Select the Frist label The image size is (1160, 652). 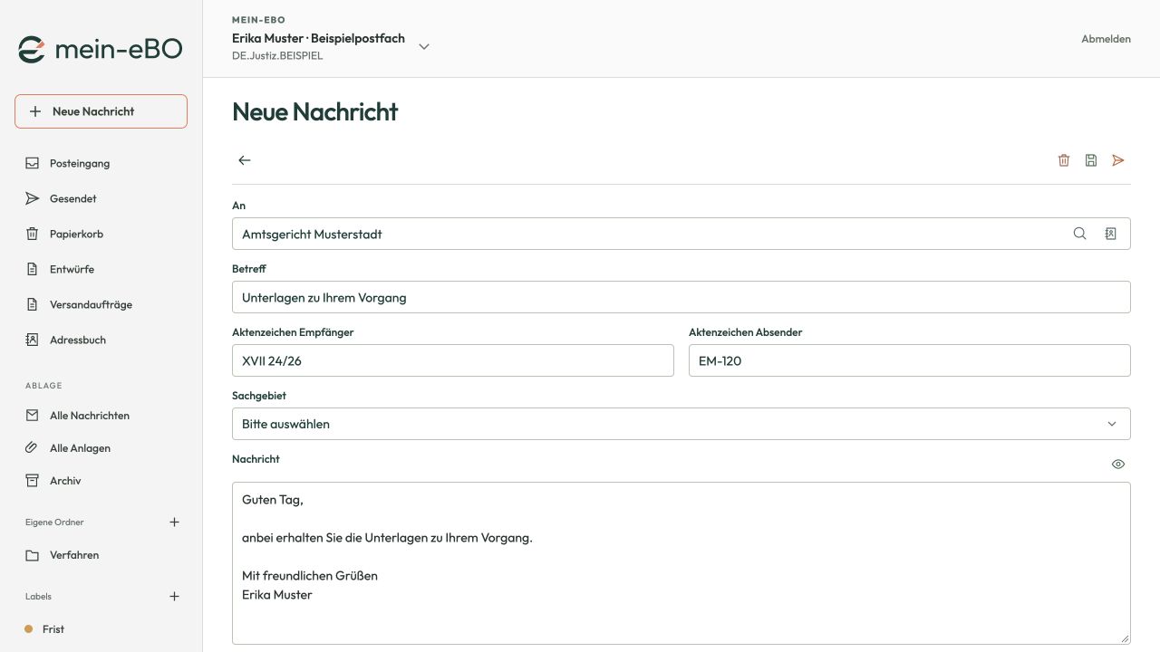101,629
